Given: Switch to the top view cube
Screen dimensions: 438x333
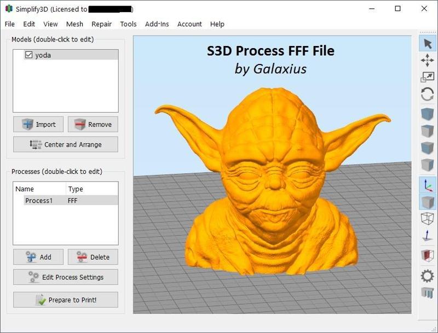Looking at the screenshot, I should point(428,131).
